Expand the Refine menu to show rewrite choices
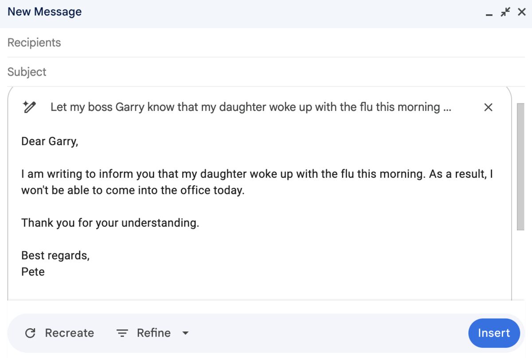The width and height of the screenshot is (532, 358). click(186, 333)
